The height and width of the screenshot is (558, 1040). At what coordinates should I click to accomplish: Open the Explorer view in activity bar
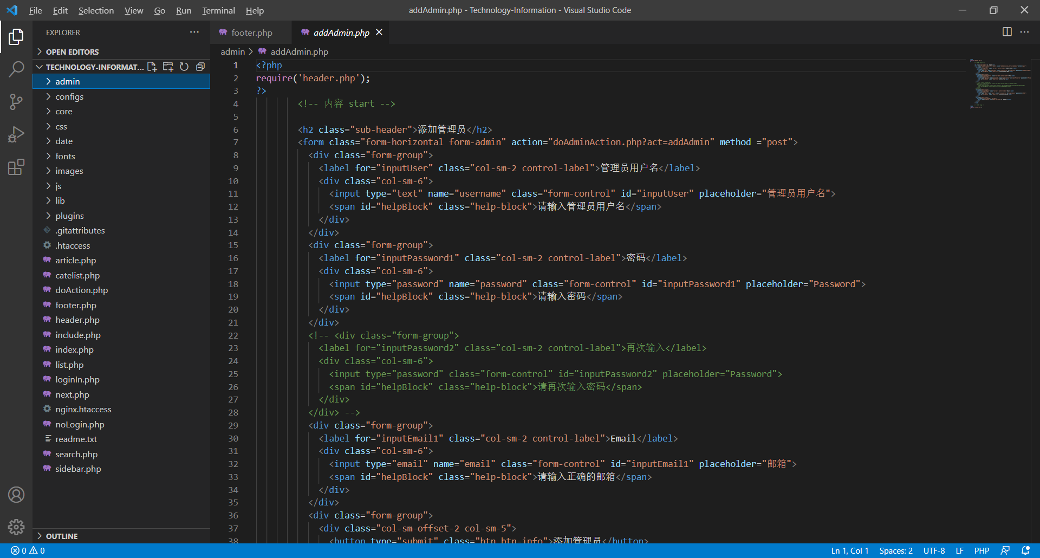pyautogui.click(x=16, y=37)
